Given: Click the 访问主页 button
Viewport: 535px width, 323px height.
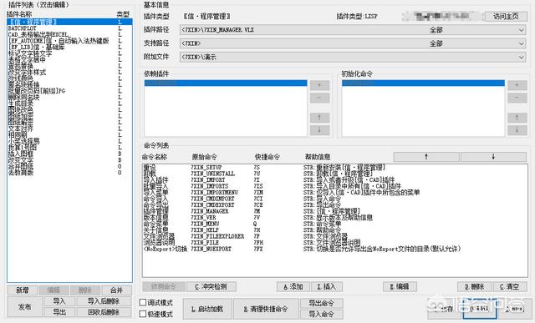Looking at the screenshot, I should point(506,16).
